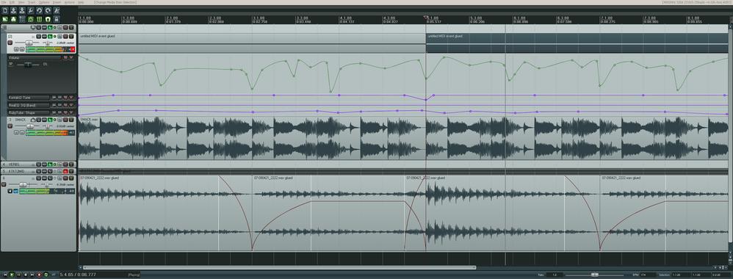Open FX chain on track 1
The height and width of the screenshot is (279, 733).
pyautogui.click(x=50, y=37)
